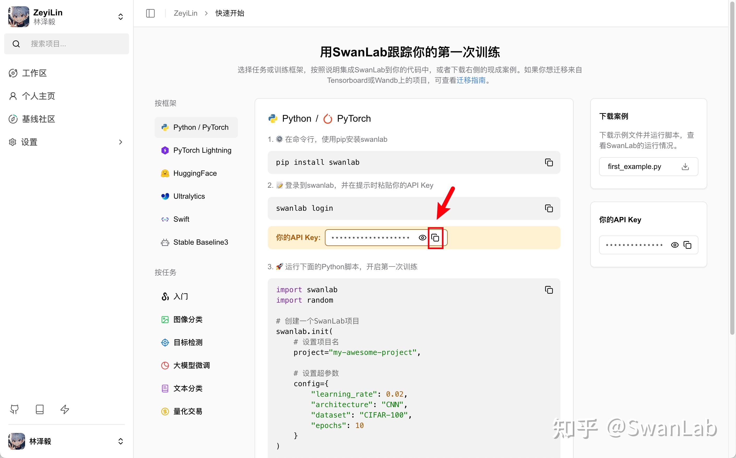The height and width of the screenshot is (458, 736).
Task: Select the PyTorch Lightning framework
Action: tap(202, 150)
